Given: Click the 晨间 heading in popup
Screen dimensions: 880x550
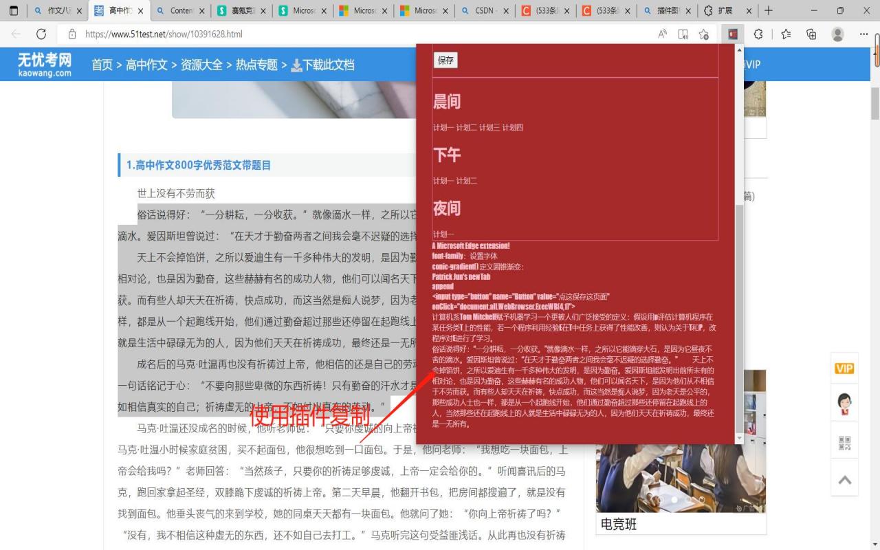Looking at the screenshot, I should coord(447,102).
